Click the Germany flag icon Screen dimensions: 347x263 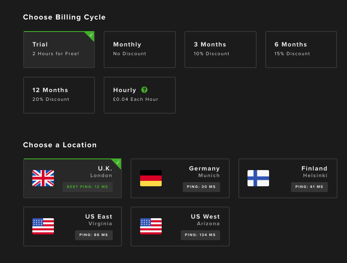coord(151,178)
